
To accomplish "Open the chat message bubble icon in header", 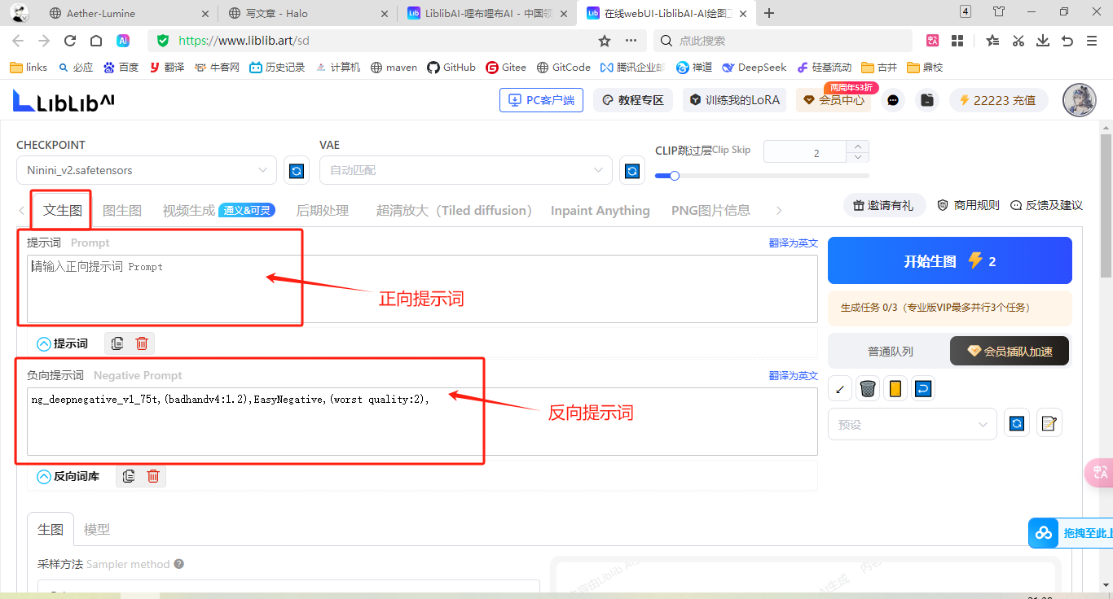I will (894, 100).
